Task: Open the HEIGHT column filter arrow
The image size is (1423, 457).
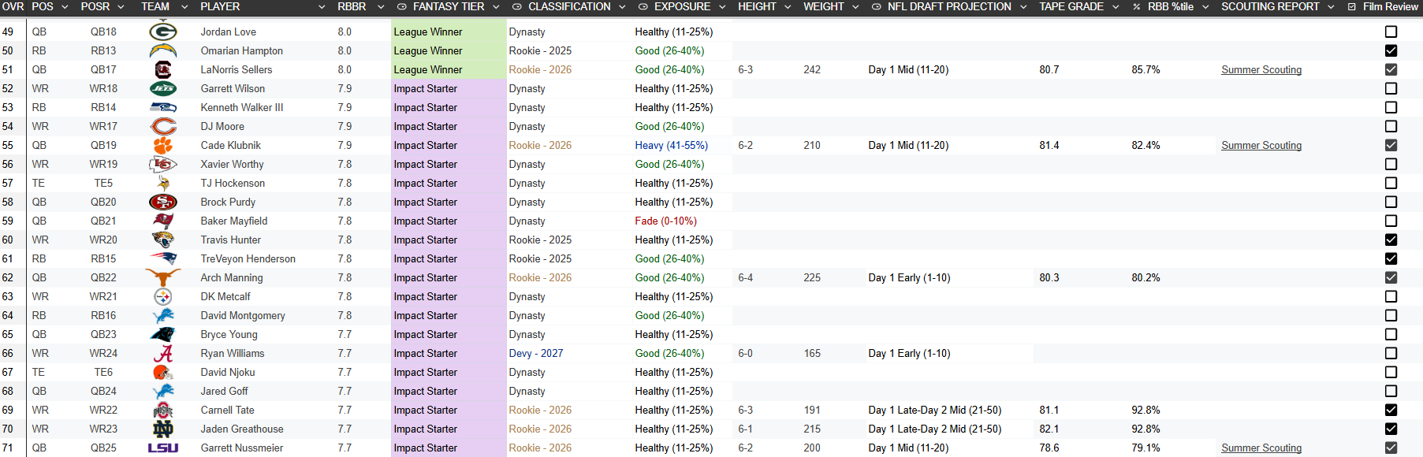Action: click(x=789, y=6)
